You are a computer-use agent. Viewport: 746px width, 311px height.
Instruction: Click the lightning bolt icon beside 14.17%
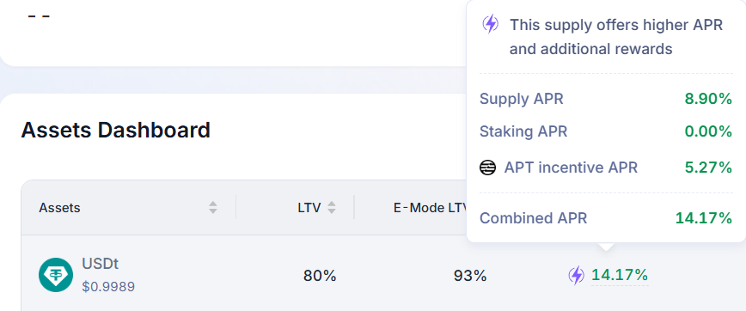point(576,275)
